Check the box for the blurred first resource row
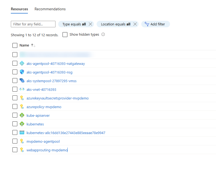 point(15,55)
